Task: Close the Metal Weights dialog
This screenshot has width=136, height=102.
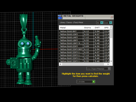Action: [112, 17]
